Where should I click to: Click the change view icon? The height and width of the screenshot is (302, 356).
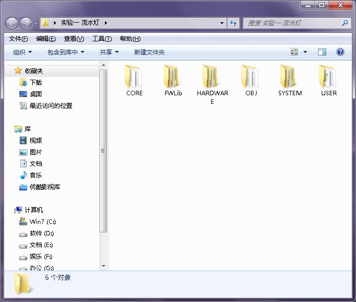[x=294, y=52]
